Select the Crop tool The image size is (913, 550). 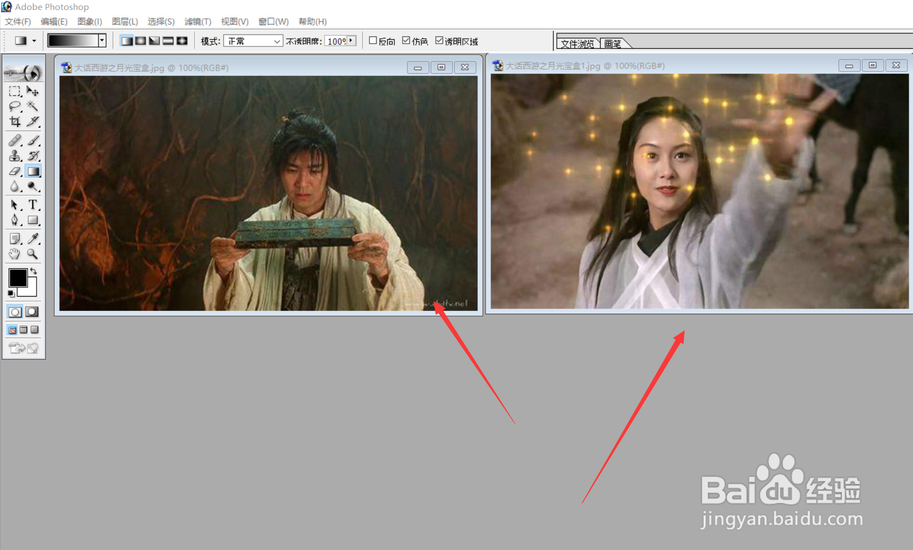(x=15, y=121)
